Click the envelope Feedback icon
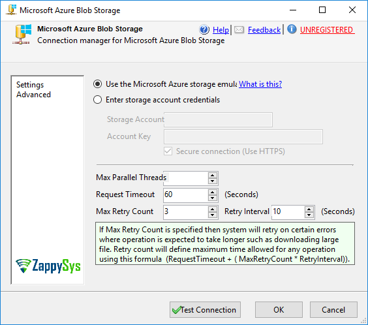This screenshot has width=368, height=325. click(239, 30)
